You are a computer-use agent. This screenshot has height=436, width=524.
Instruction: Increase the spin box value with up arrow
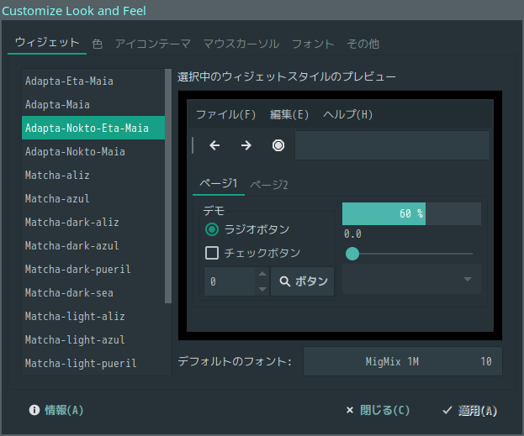pyautogui.click(x=262, y=275)
